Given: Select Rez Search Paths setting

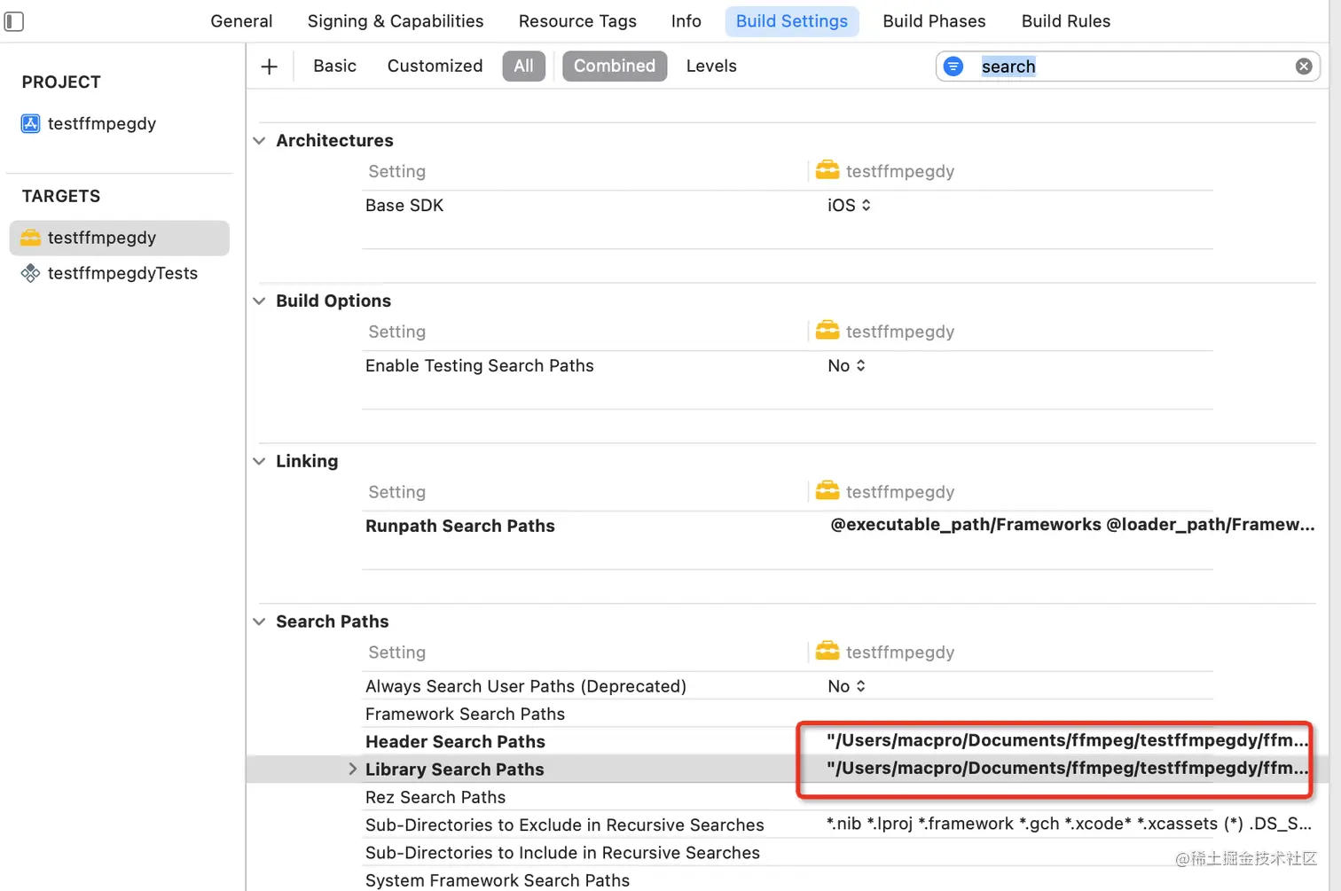Looking at the screenshot, I should tap(435, 797).
